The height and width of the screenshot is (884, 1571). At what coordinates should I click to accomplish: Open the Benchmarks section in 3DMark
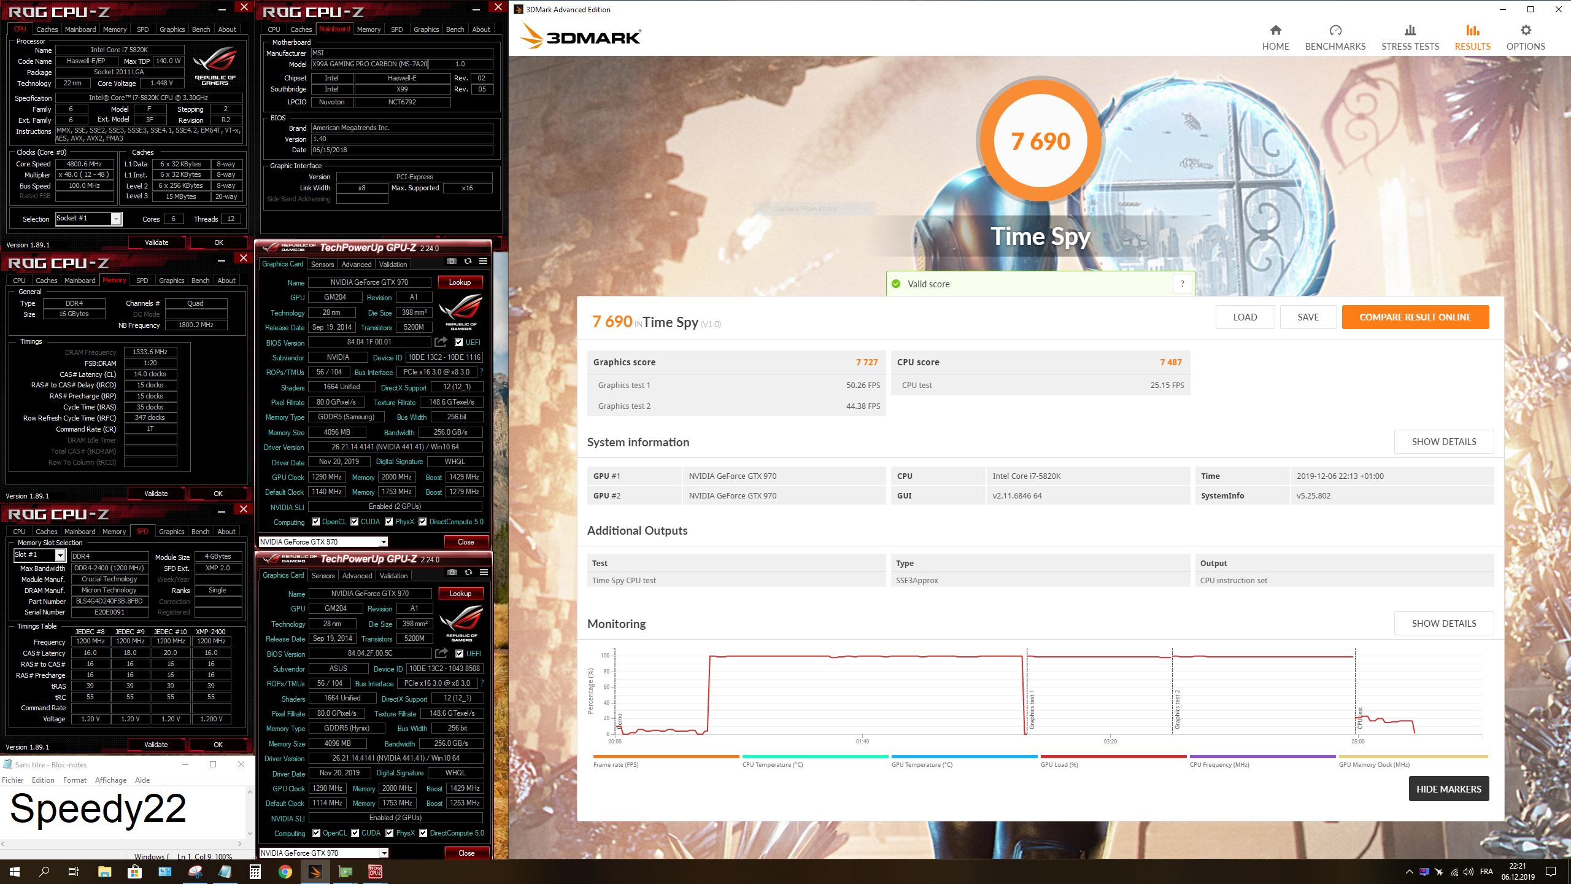click(x=1335, y=38)
